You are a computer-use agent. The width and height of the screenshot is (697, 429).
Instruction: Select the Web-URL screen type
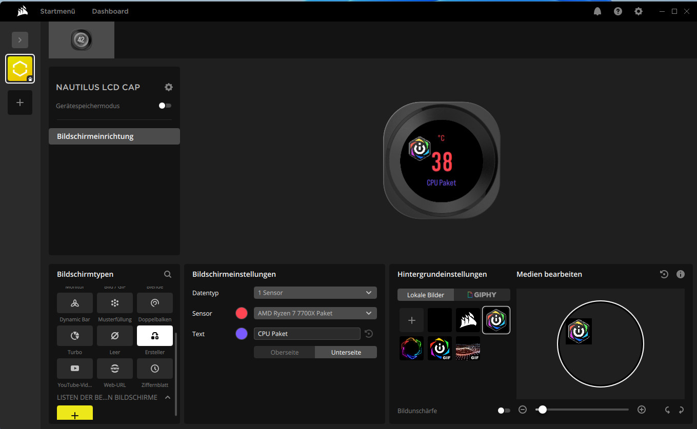(x=115, y=369)
